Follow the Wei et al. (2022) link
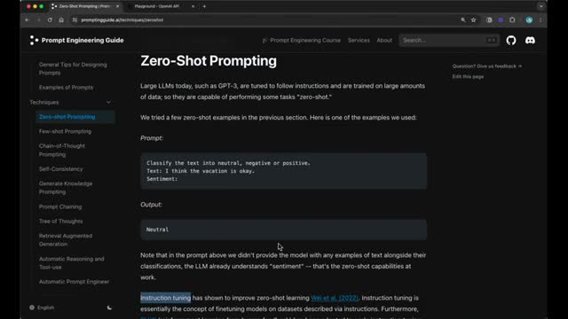Screen dimensions: 568x319 pos(335,298)
